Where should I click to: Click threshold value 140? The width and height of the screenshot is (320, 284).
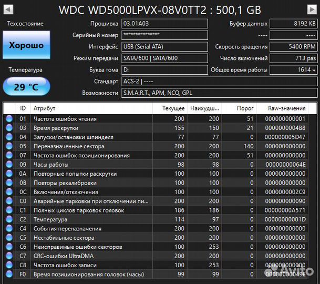coord(249,146)
